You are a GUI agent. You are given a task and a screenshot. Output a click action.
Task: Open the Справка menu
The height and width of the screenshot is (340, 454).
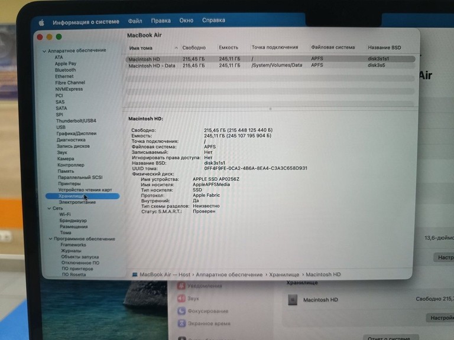213,20
